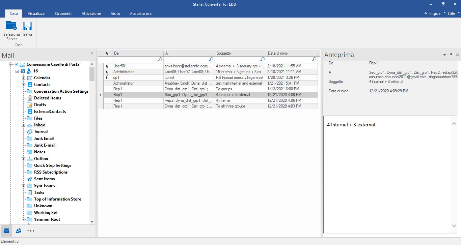Open the Strumenti ribbon tab
The height and width of the screenshot is (245, 461).
(63, 13)
